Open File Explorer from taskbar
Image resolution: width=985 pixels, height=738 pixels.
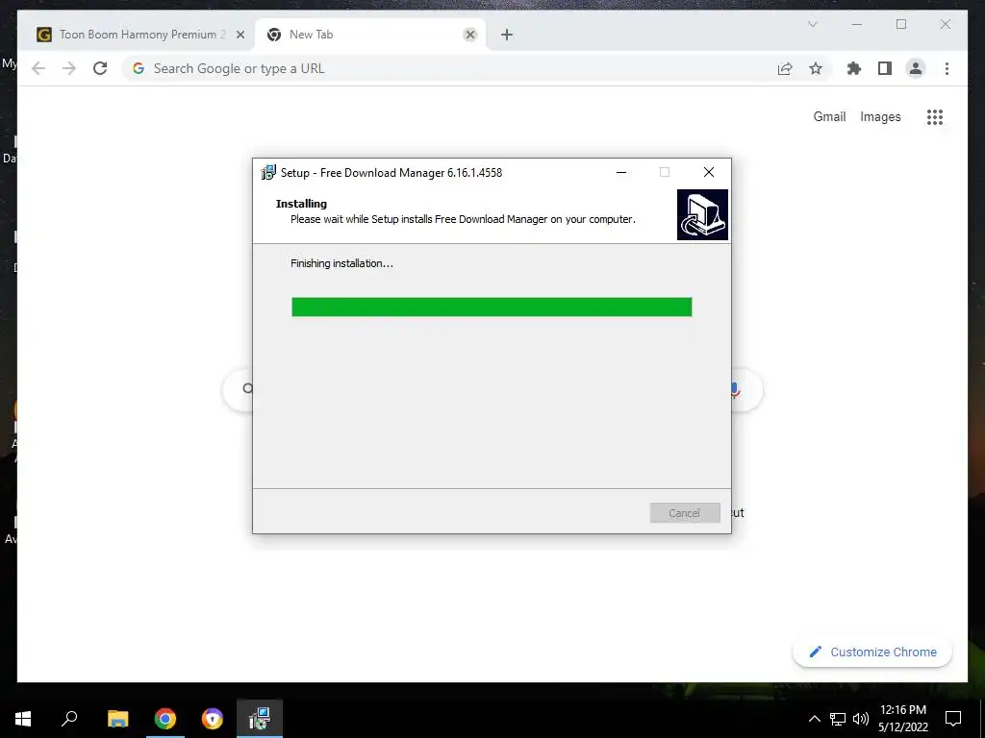[117, 719]
